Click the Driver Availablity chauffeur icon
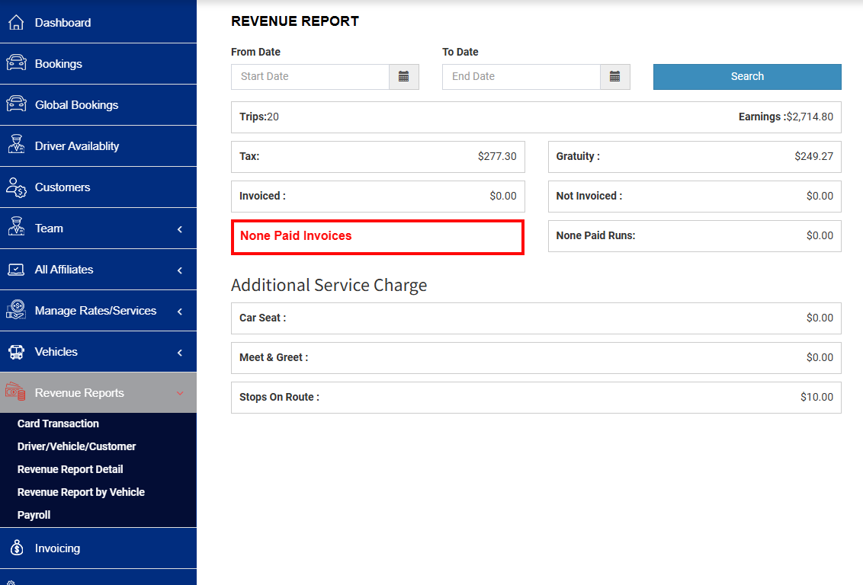The width and height of the screenshot is (863, 585). tap(16, 145)
